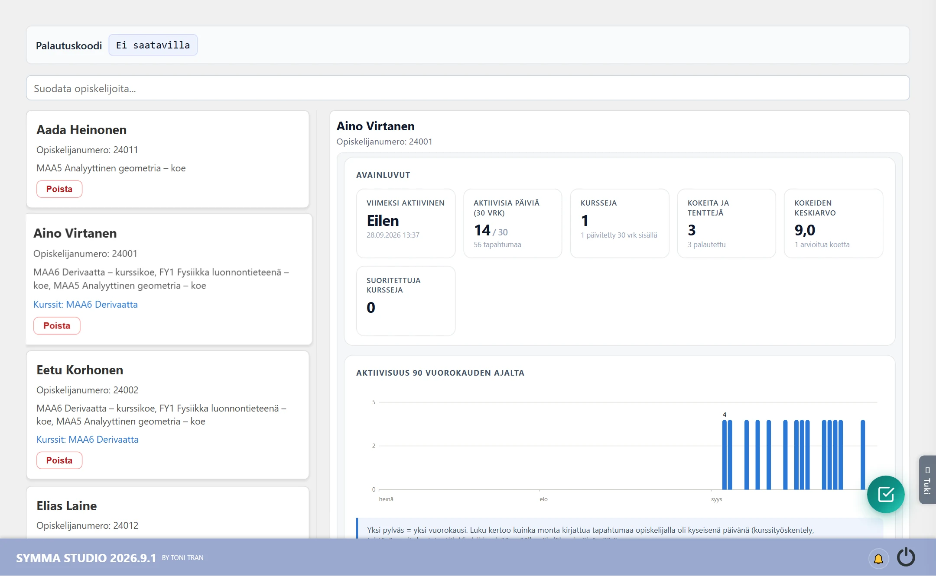The image size is (936, 576).
Task: Click the notification bell icon
Action: pos(878,558)
